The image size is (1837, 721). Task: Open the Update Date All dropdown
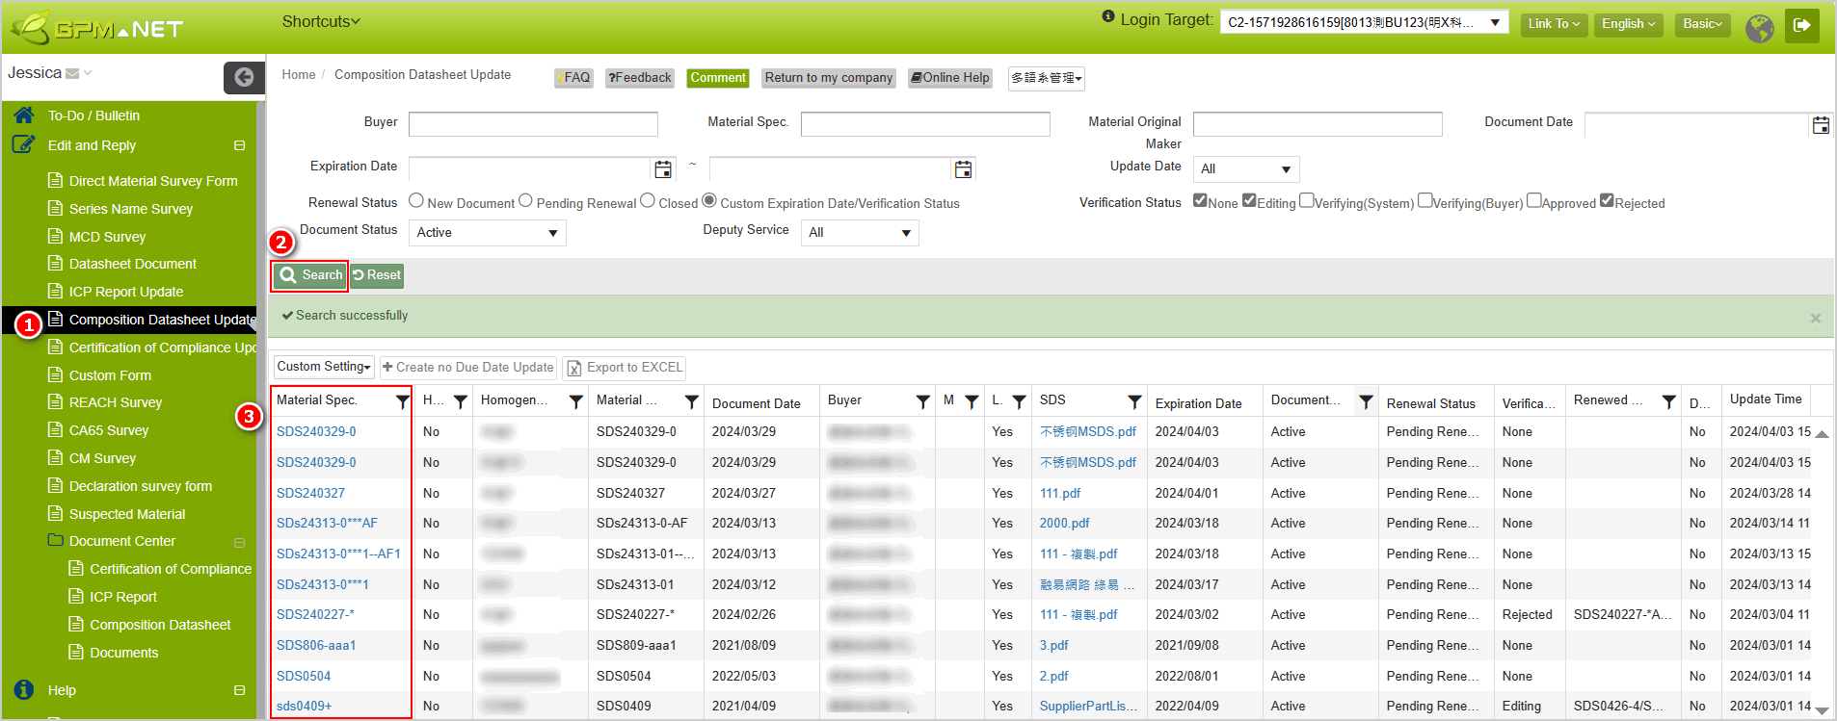point(1246,169)
